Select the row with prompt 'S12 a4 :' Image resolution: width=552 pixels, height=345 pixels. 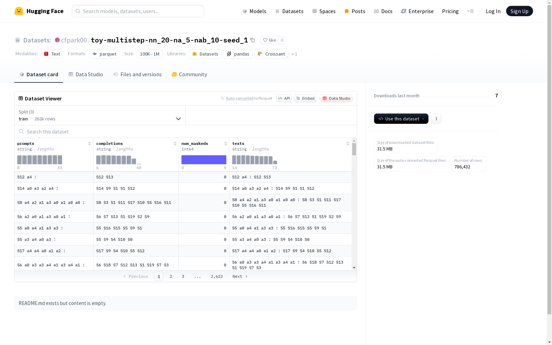point(183,177)
